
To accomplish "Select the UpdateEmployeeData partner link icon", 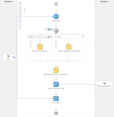I will (x=104, y=83).
